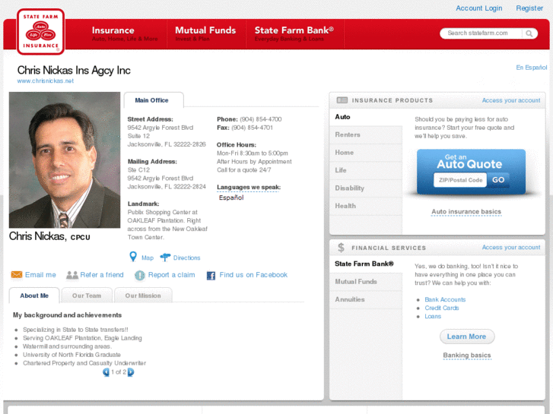Click the Facebook icon
The width and height of the screenshot is (553, 414).
click(x=211, y=275)
